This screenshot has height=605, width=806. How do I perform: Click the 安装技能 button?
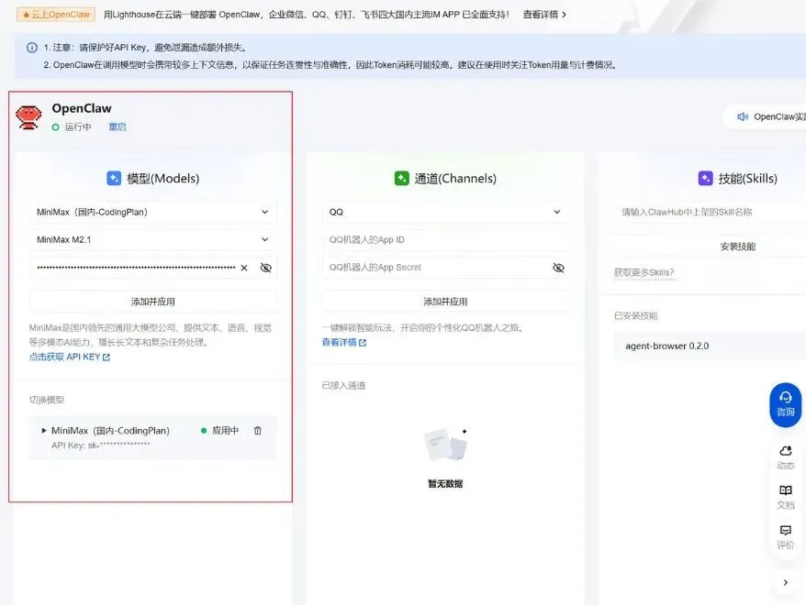738,247
